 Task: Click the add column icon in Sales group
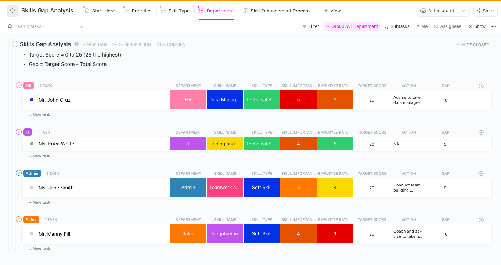[481, 220]
